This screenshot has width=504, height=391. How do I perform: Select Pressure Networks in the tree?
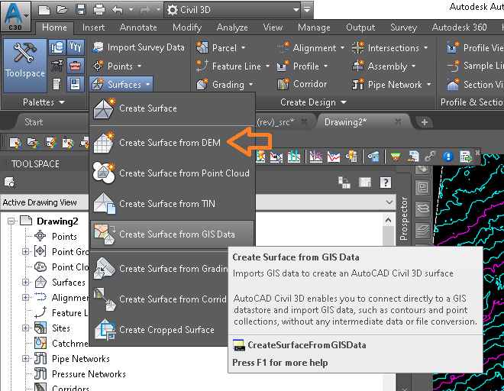point(89,374)
